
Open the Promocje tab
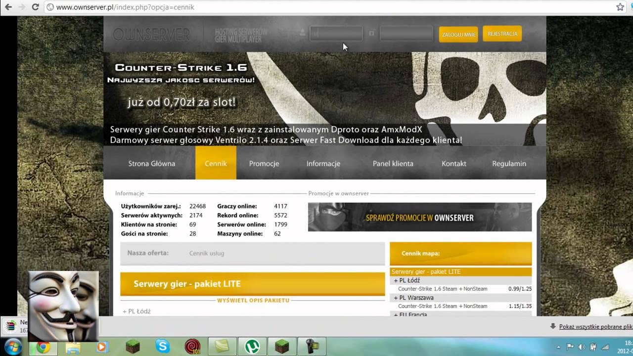264,163
